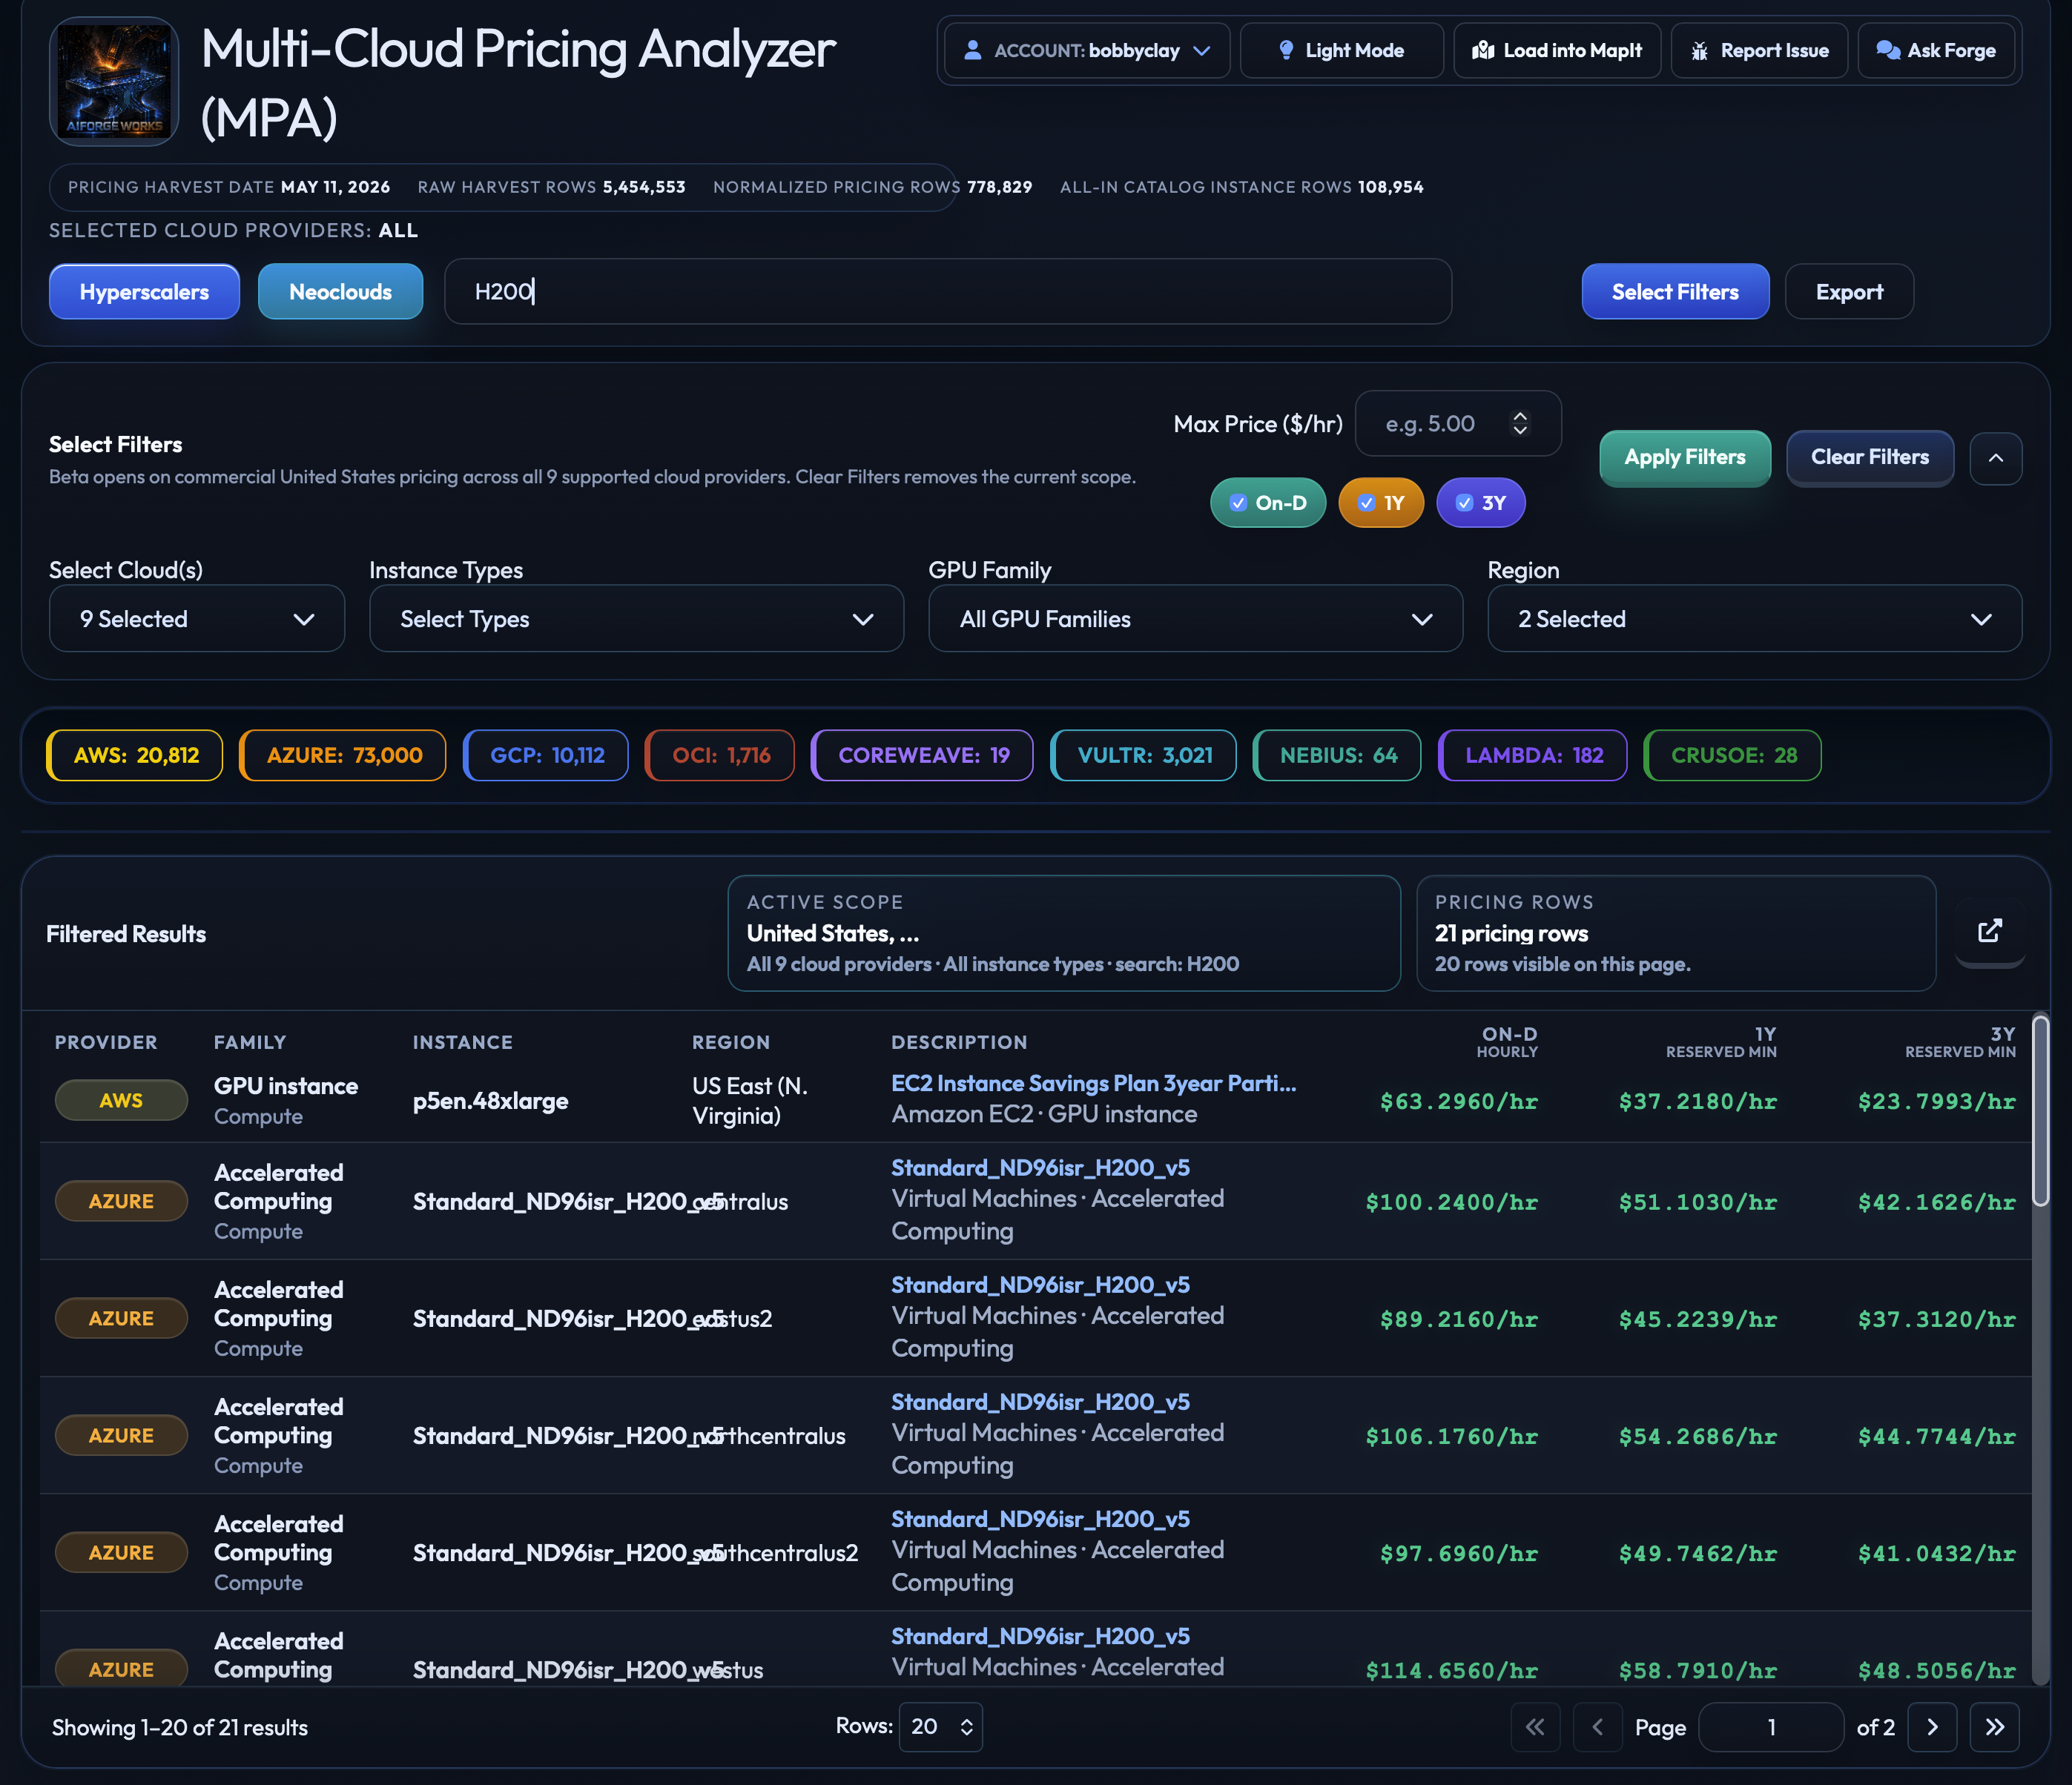
Task: Click the PROVIDER column header
Action: point(106,1042)
